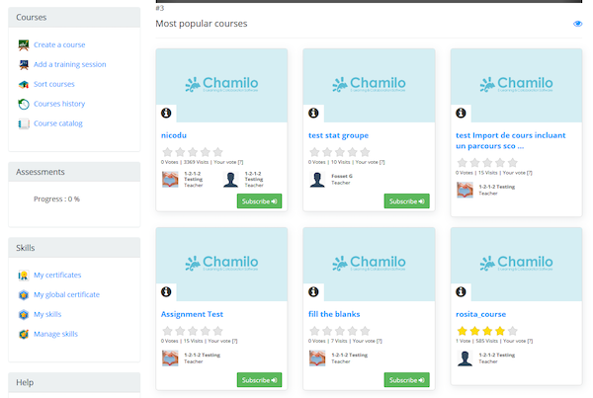View Courses history link

click(59, 104)
